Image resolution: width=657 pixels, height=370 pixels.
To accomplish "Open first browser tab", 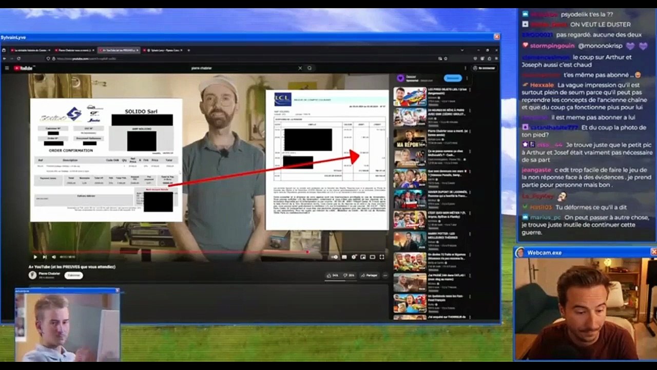I will pos(32,50).
